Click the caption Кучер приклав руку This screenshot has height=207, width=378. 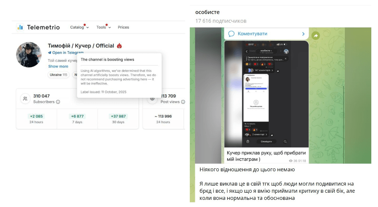(266, 156)
